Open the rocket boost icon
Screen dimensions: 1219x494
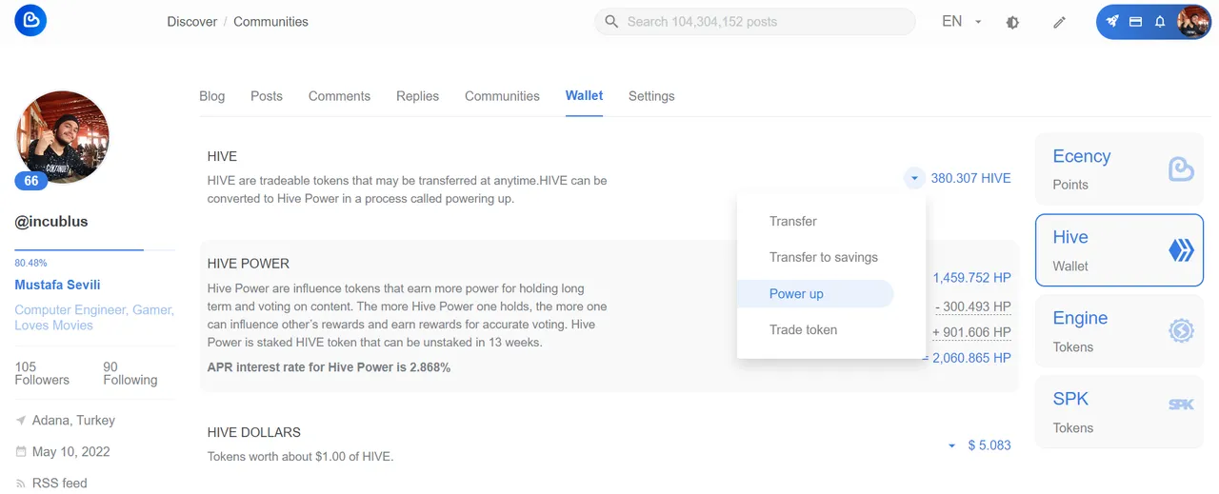click(1112, 21)
